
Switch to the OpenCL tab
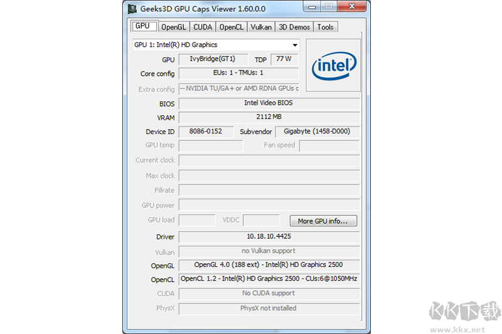[231, 27]
